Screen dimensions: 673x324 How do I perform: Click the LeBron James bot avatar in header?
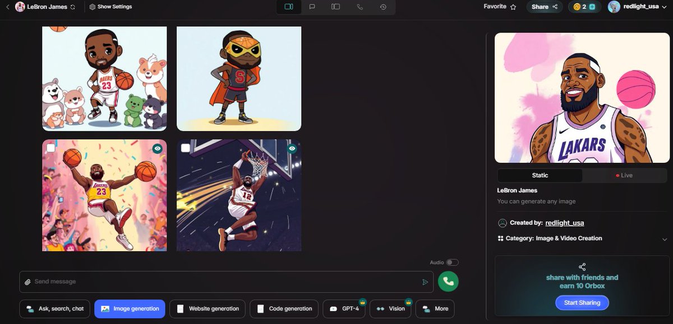coord(20,7)
